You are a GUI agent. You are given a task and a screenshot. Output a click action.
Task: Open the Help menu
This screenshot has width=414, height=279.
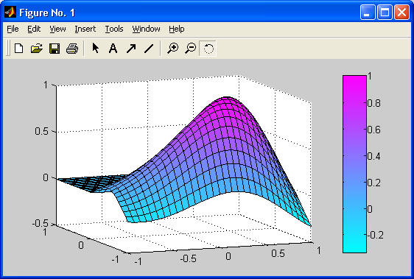[x=176, y=29]
